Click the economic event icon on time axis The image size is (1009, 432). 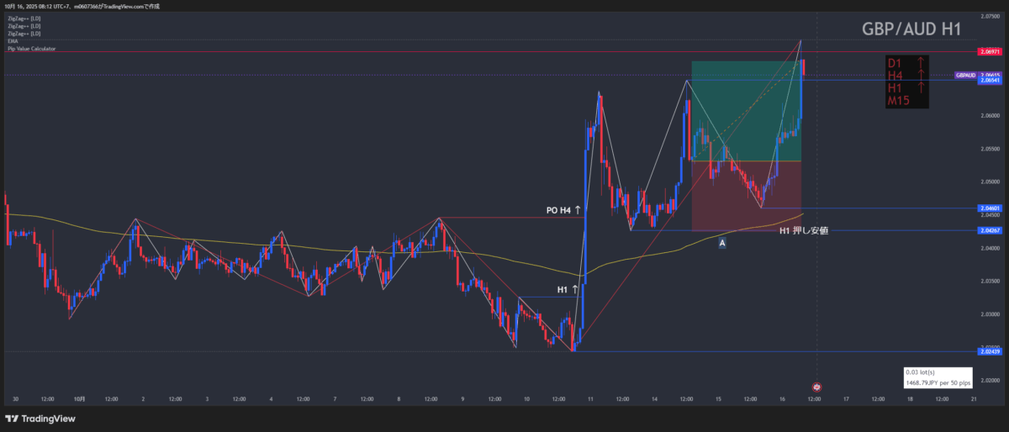tap(816, 387)
